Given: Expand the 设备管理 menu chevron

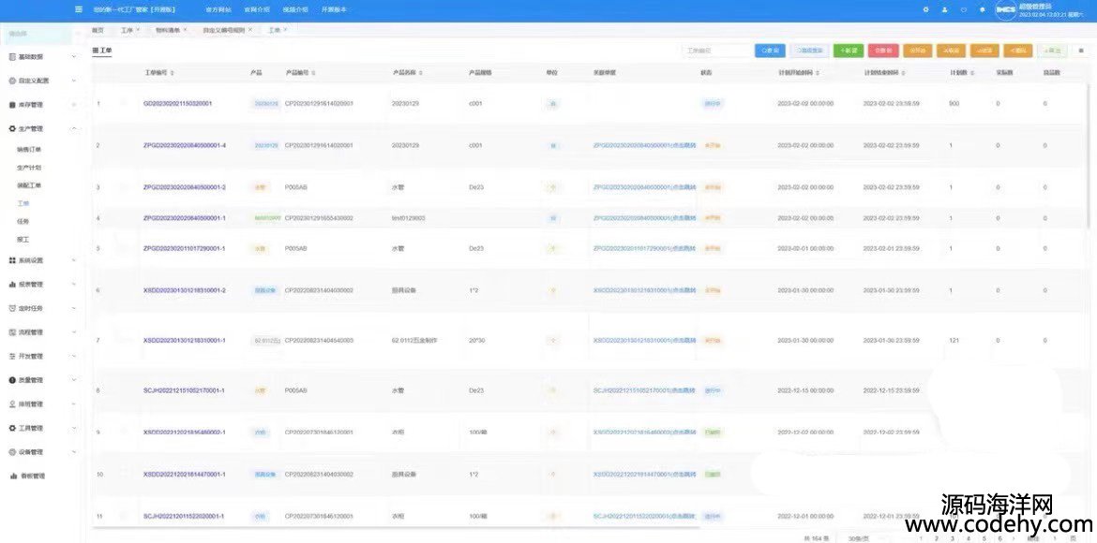Looking at the screenshot, I should click(x=73, y=452).
